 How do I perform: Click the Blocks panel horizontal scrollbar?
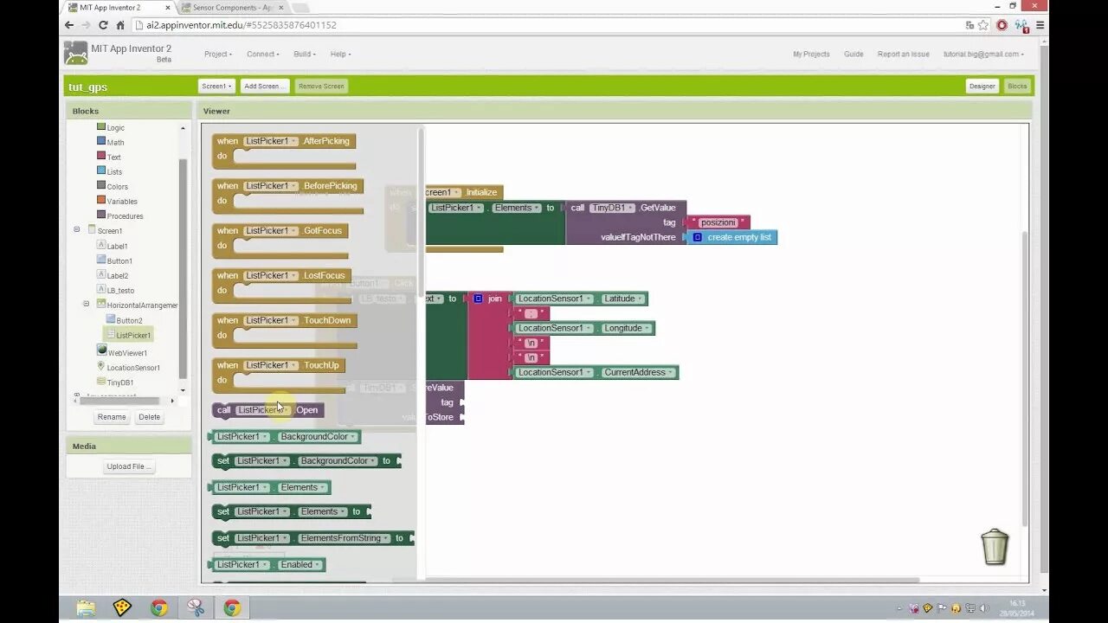pos(119,401)
